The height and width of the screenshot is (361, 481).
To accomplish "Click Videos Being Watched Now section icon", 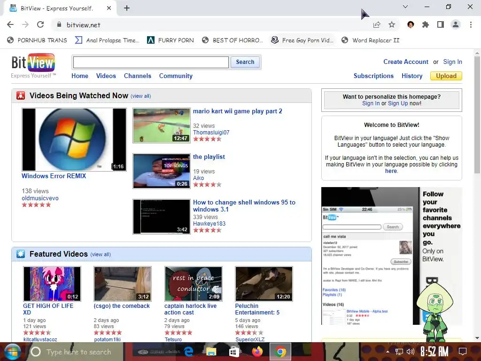I will pyautogui.click(x=21, y=95).
